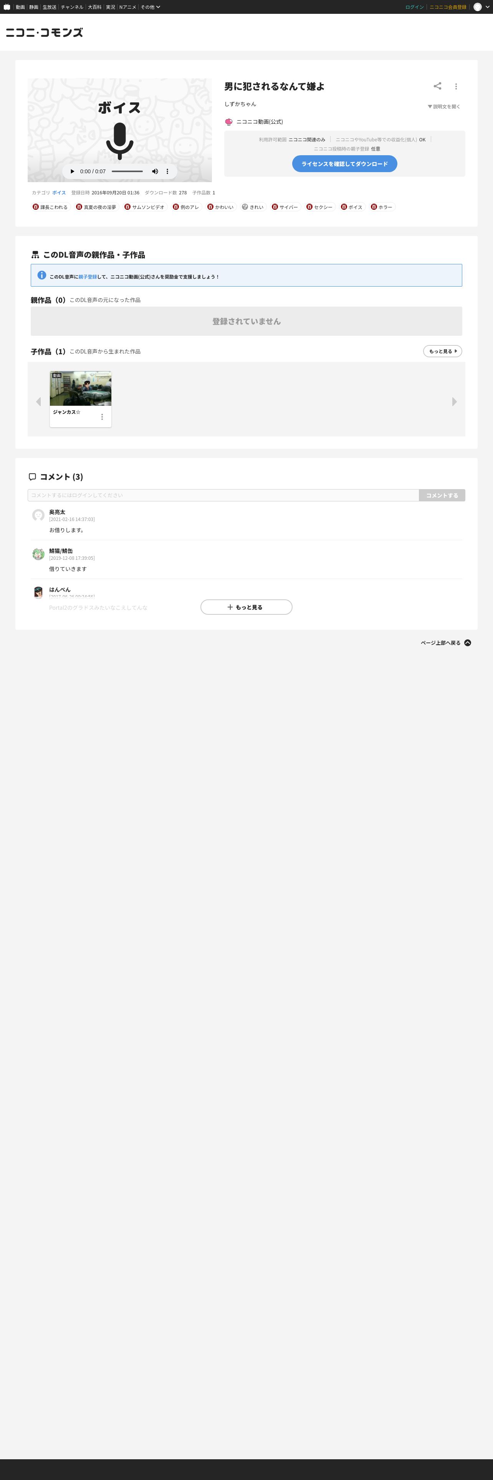The width and height of the screenshot is (493, 1480).
Task: Click the share icon beside title
Action: (437, 86)
